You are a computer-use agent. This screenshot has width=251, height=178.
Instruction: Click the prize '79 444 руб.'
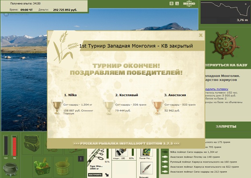tap(123, 110)
